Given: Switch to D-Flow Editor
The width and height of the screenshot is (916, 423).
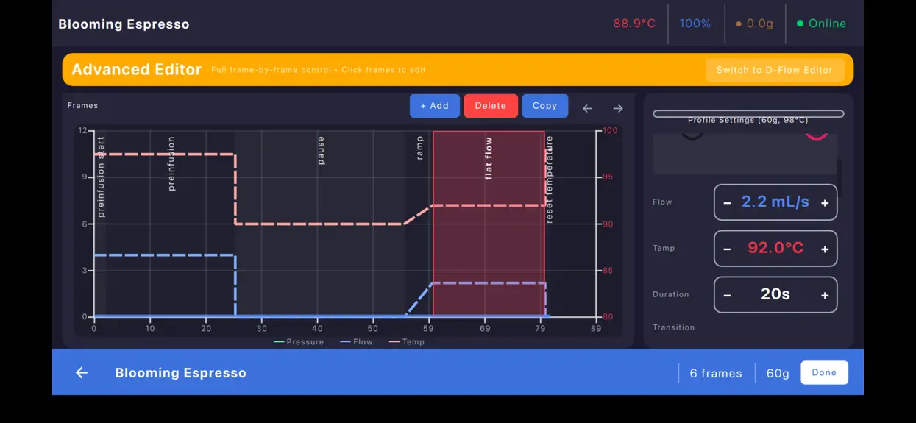Looking at the screenshot, I should (x=775, y=70).
